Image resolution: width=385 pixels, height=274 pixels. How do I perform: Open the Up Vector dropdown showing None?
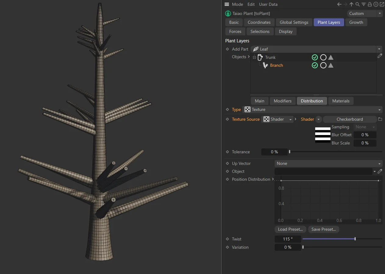click(328, 163)
